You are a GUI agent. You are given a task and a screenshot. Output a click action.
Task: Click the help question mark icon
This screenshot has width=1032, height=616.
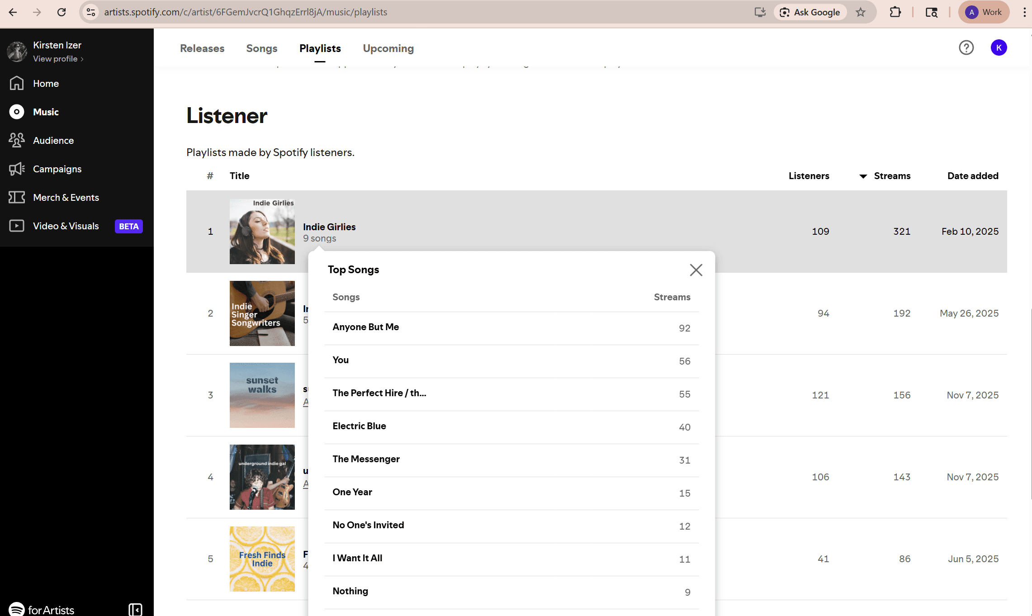pyautogui.click(x=966, y=47)
